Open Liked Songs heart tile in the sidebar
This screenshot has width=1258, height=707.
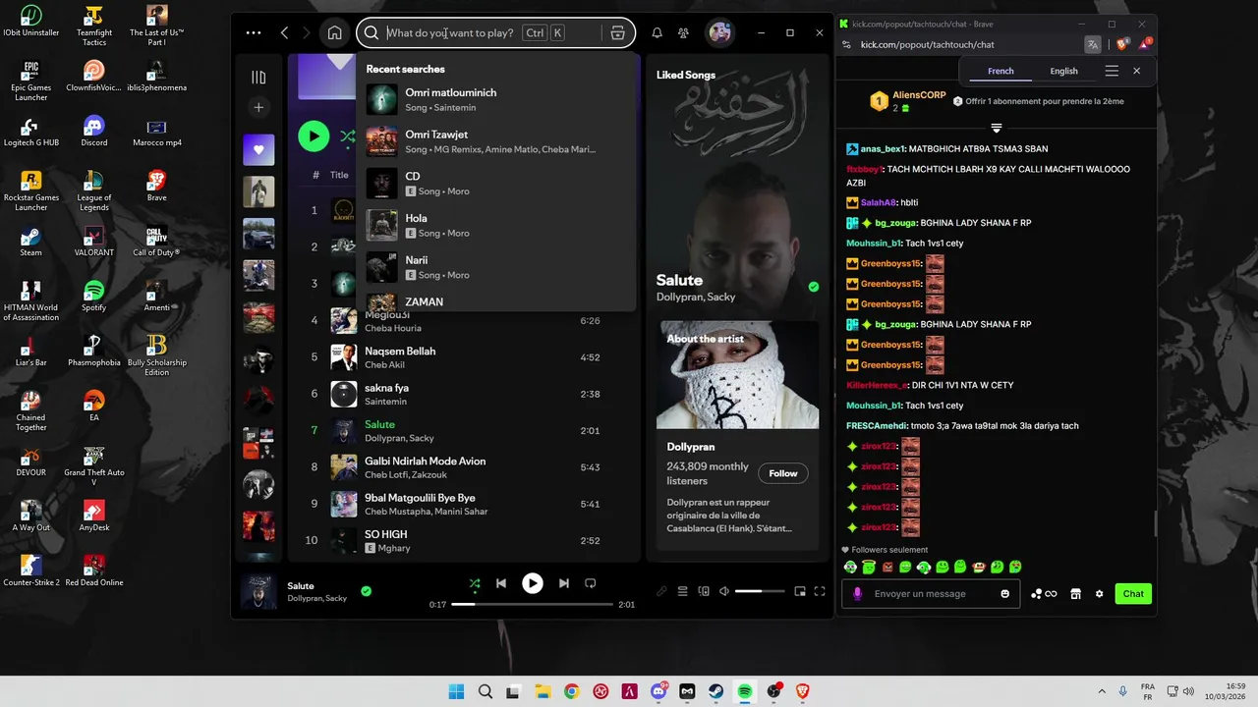tap(258, 149)
